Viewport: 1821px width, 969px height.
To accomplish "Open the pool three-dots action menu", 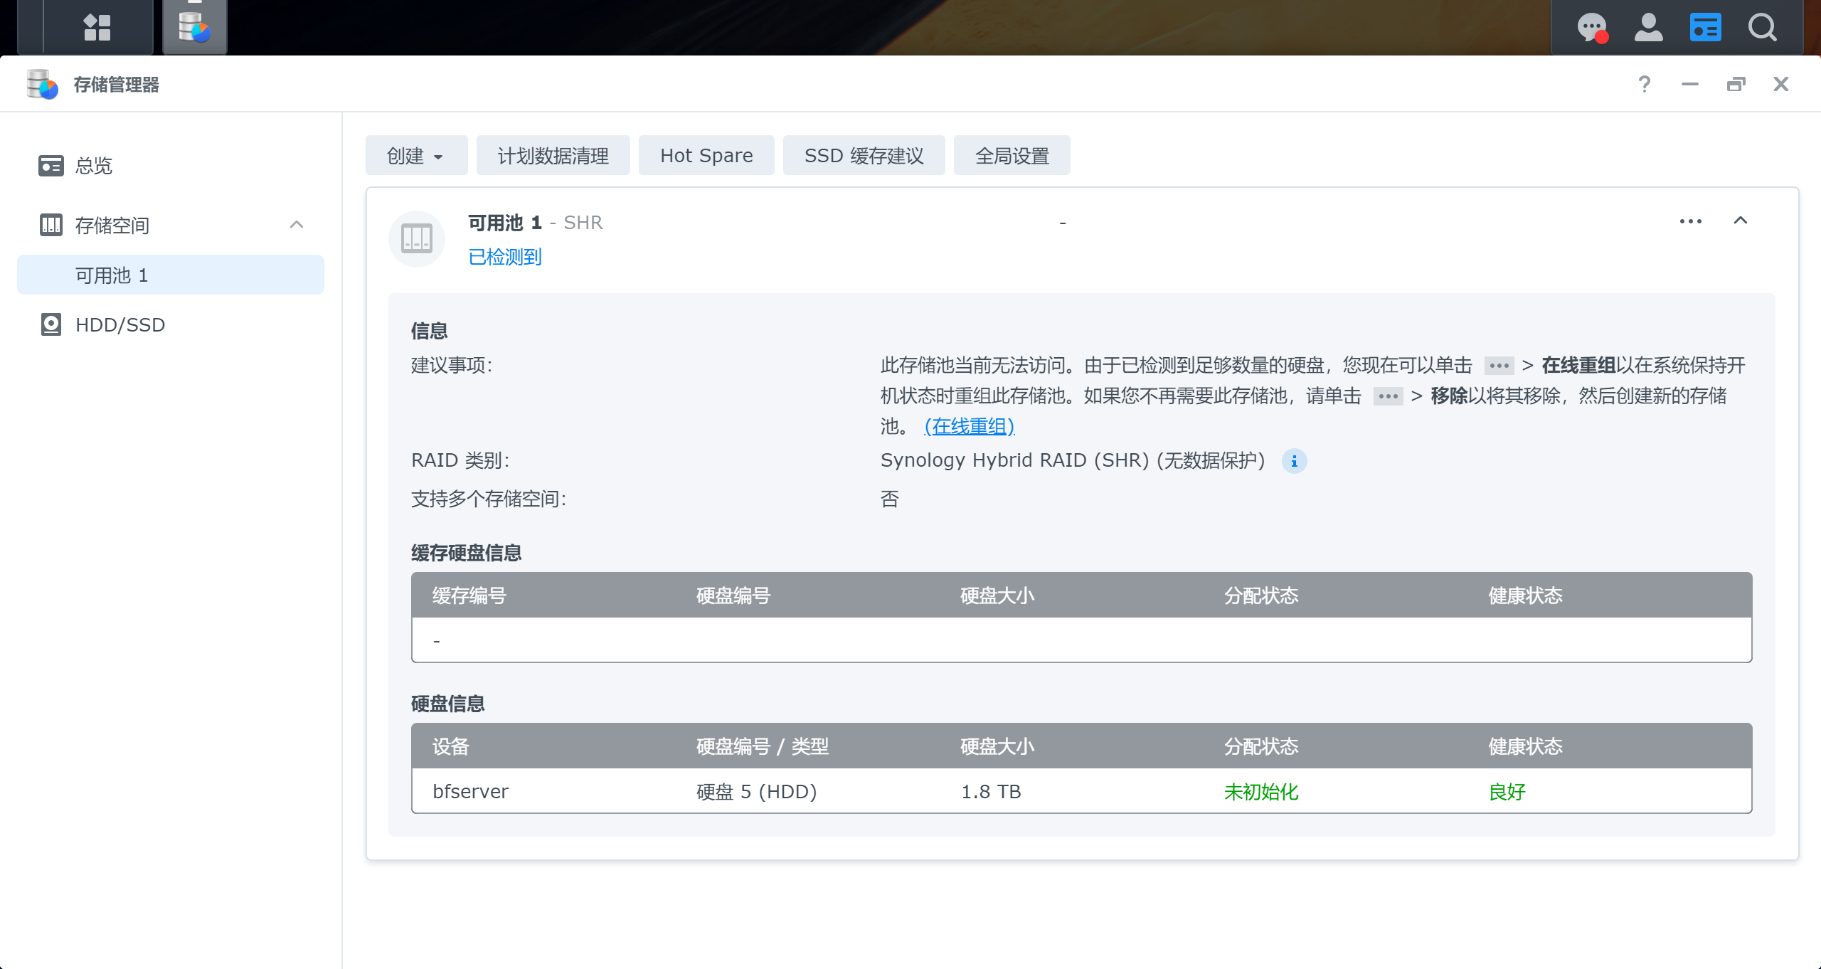I will (x=1691, y=221).
